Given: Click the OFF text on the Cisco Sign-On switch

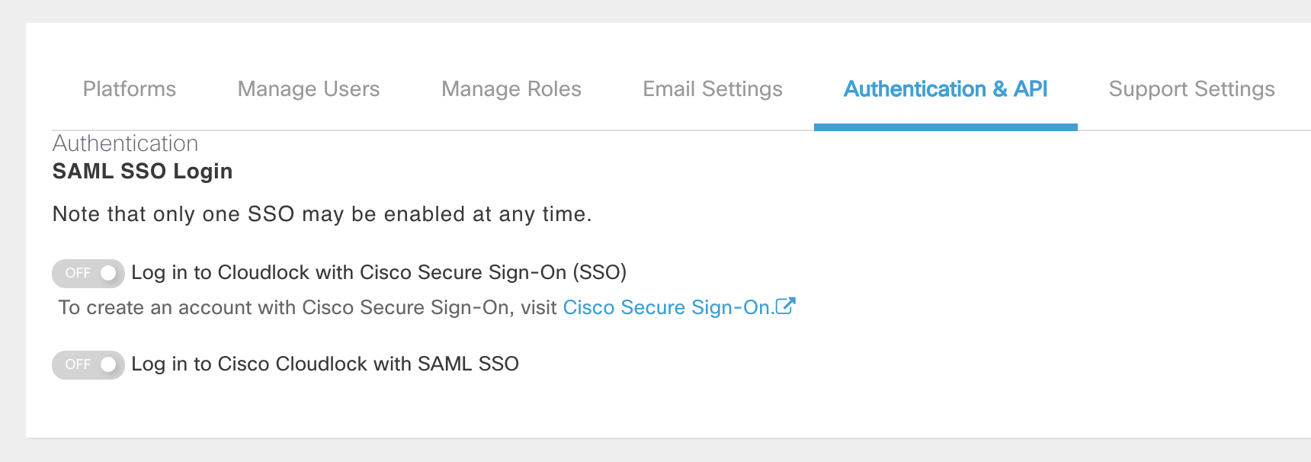Looking at the screenshot, I should tap(78, 273).
